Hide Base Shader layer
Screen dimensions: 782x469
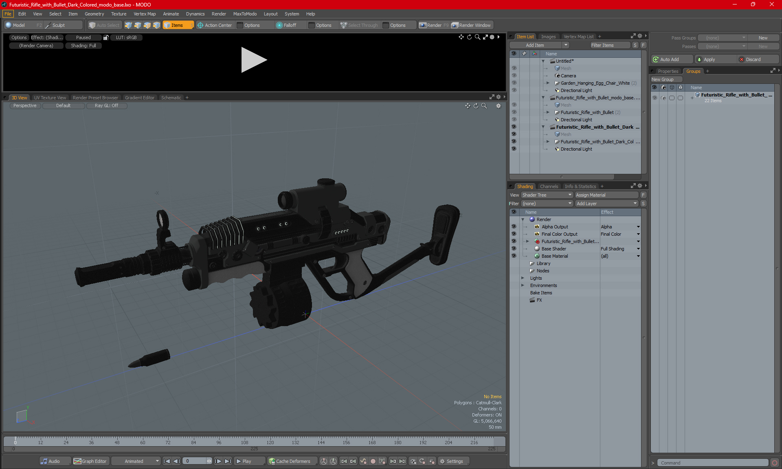(514, 249)
